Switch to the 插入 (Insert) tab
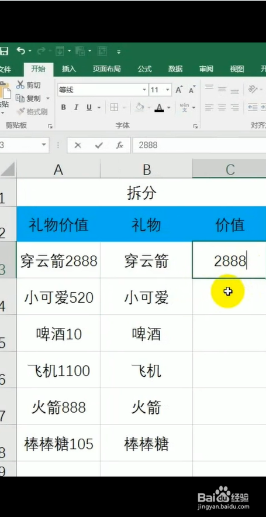The height and width of the screenshot is (517, 266). (69, 69)
